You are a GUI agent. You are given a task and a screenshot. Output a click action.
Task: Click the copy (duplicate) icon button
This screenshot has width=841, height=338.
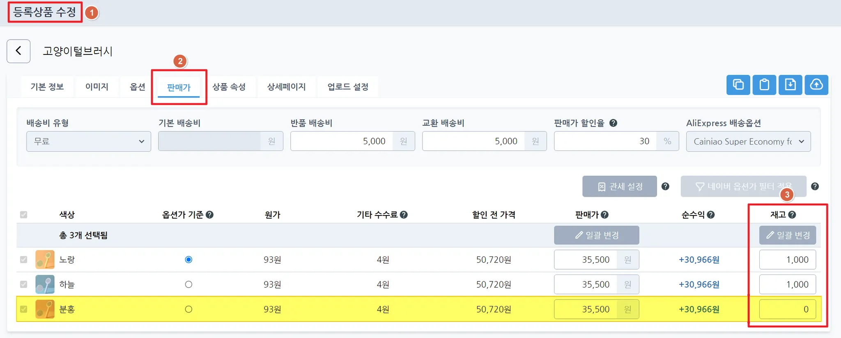tap(738, 85)
